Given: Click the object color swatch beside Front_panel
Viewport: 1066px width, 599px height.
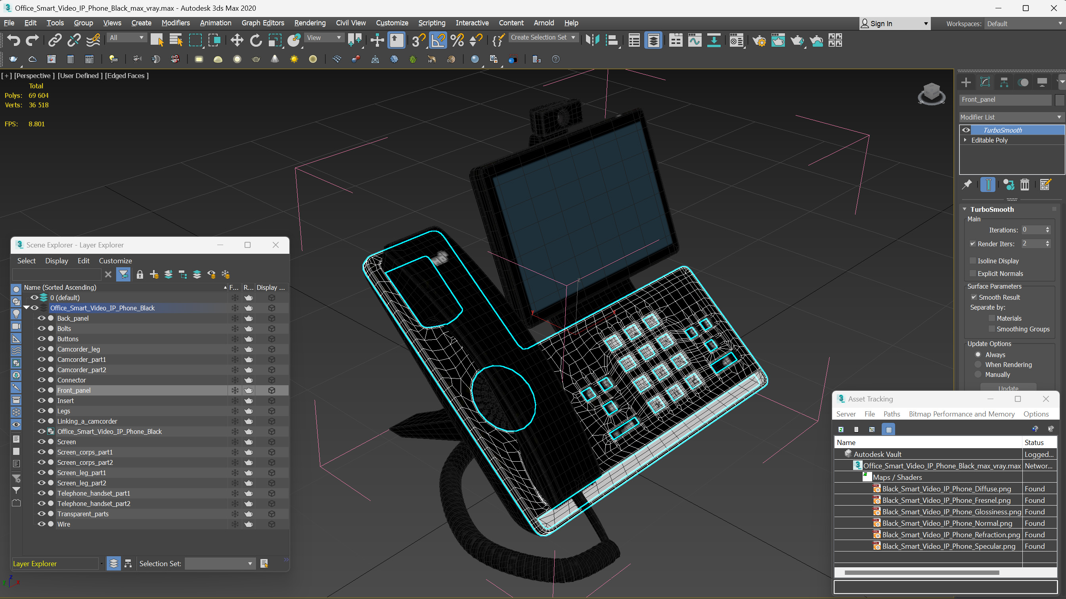Looking at the screenshot, I should pos(1059,100).
